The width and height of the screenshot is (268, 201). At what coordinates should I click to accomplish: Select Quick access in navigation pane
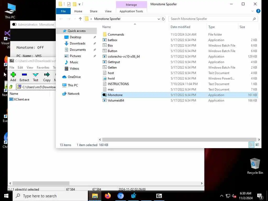77,31
